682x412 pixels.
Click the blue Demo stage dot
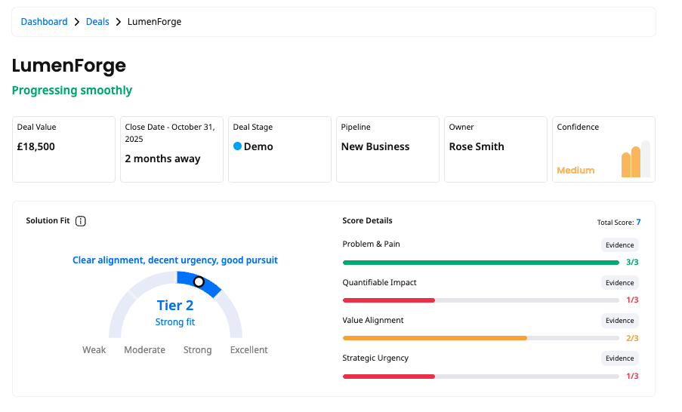coord(237,146)
